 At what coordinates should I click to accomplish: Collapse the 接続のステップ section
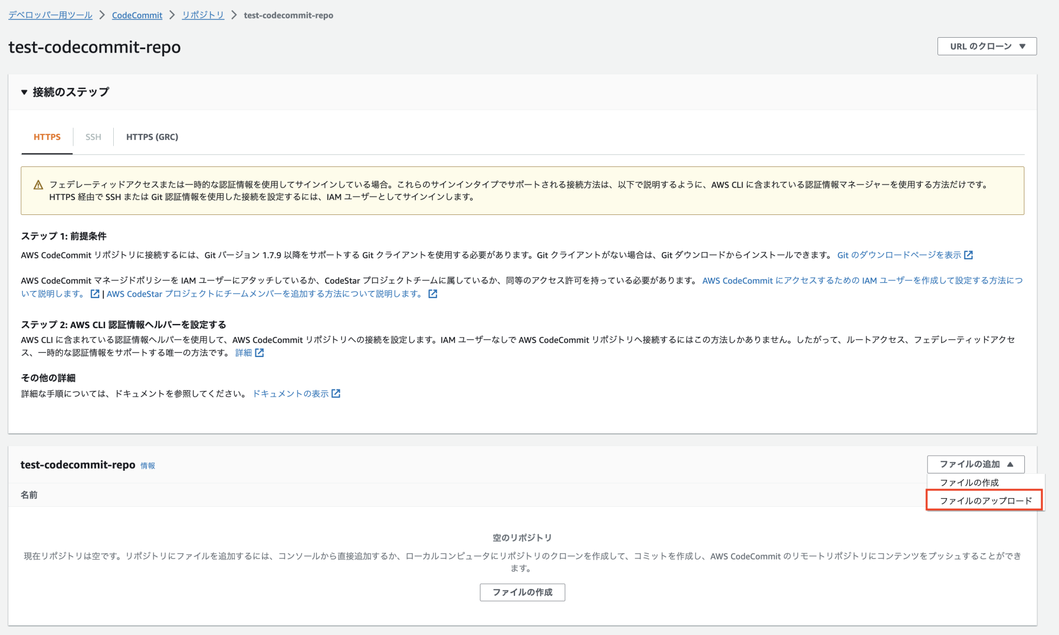click(24, 92)
